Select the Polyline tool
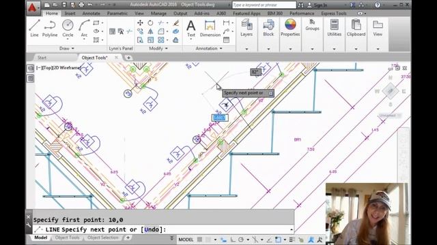Image resolution: width=437 pixels, height=245 pixels. (x=50, y=28)
